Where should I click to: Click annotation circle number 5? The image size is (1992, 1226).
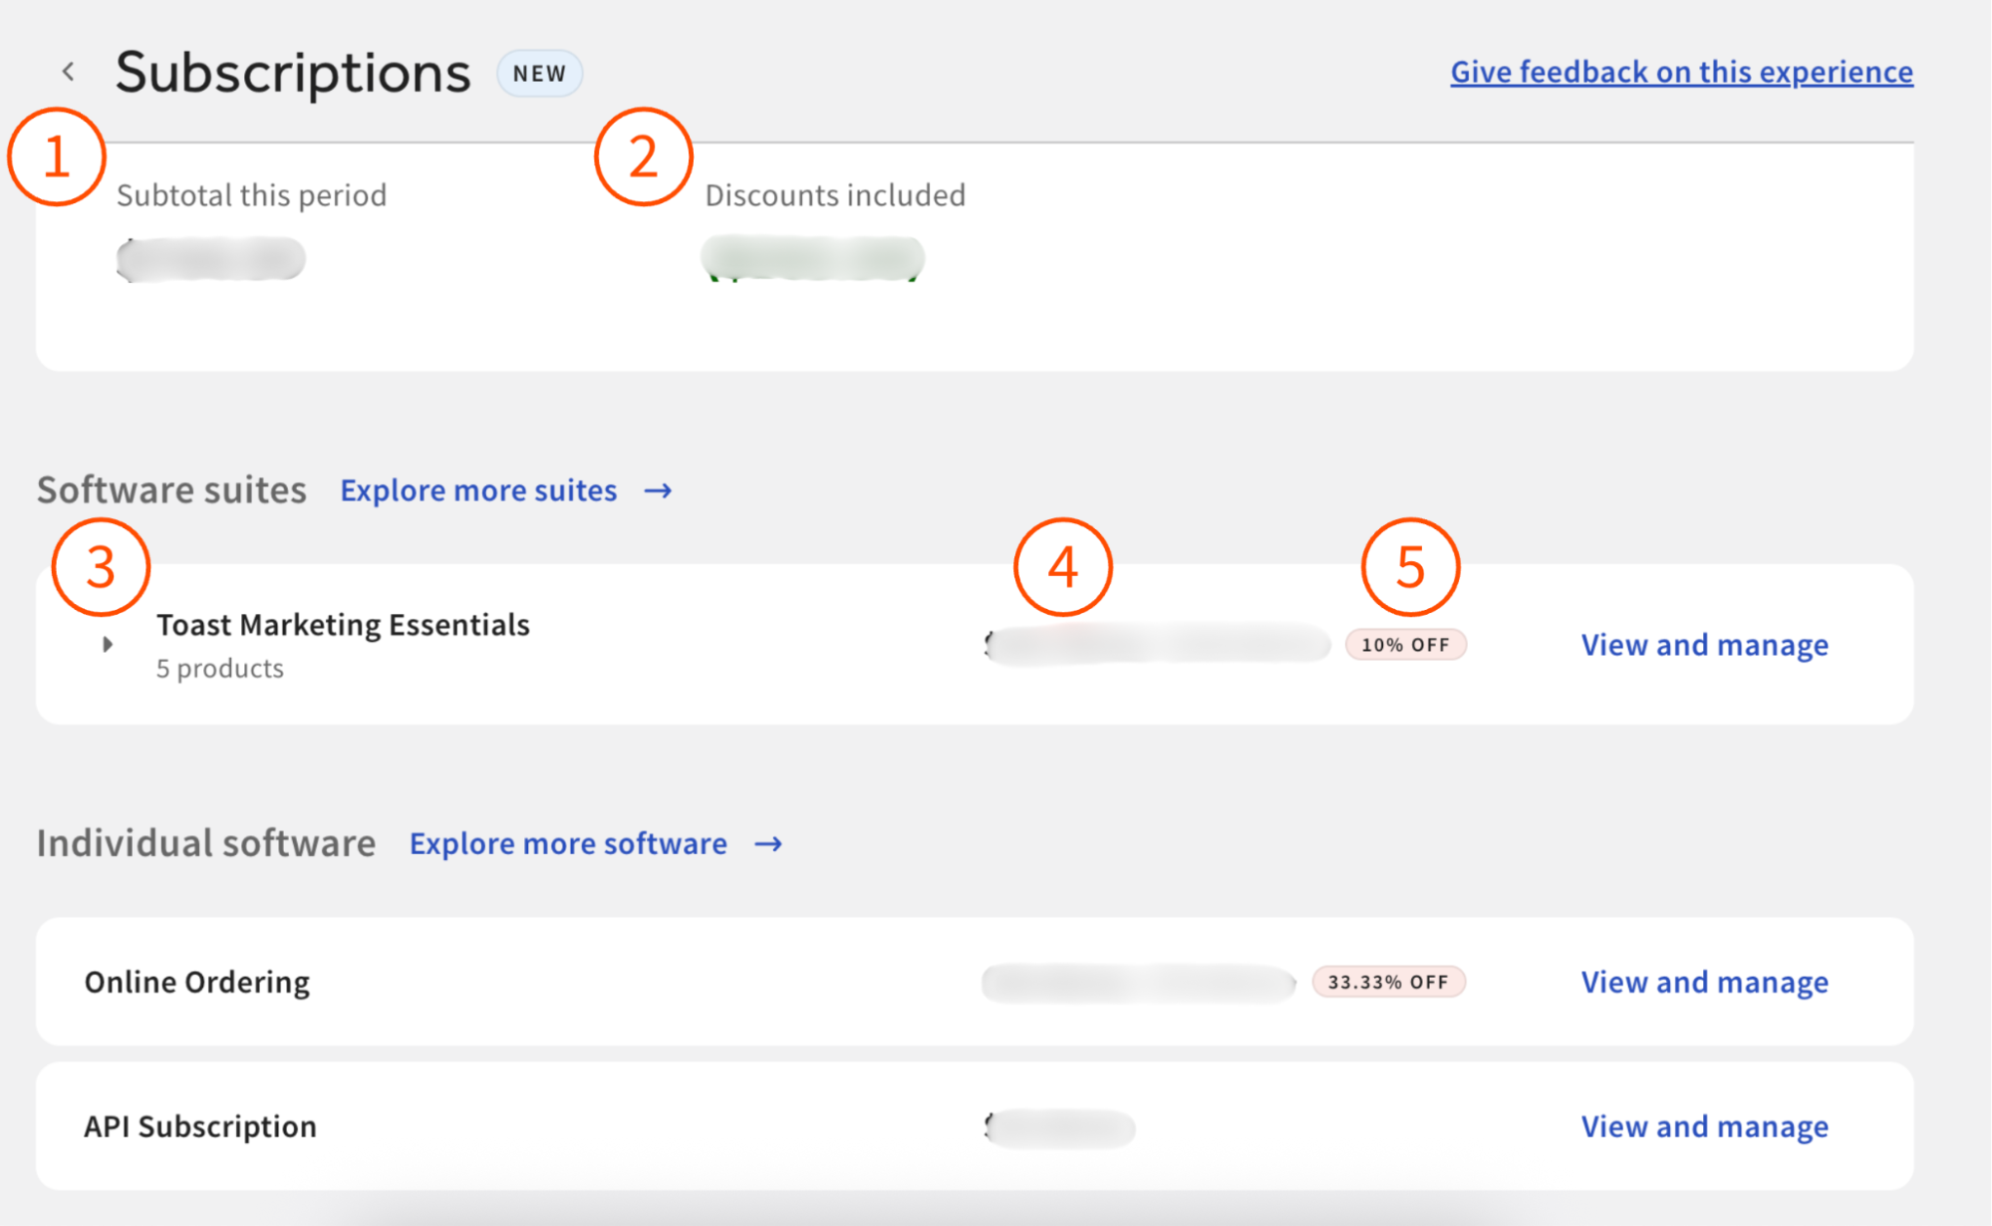pos(1410,567)
